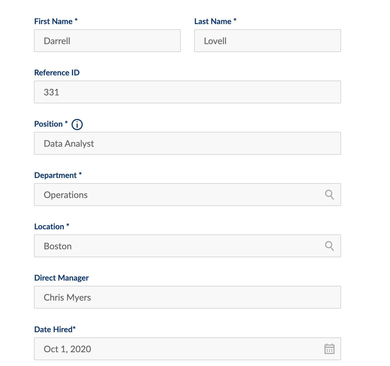Click the Date Hired field showing Oct 1, 2020
The height and width of the screenshot is (366, 390).
(178, 349)
